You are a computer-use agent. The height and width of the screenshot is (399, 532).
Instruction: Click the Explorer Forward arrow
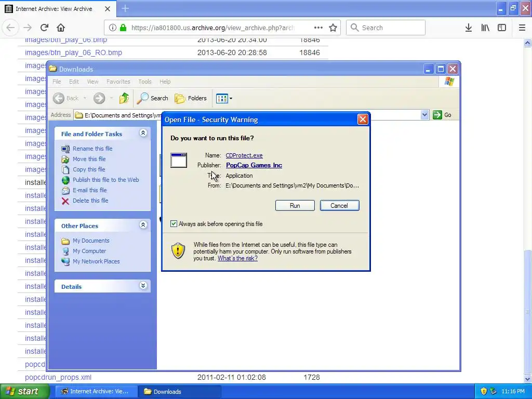point(99,98)
